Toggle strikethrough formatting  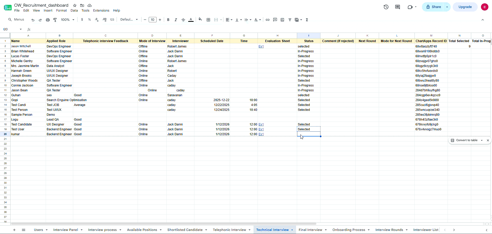tap(183, 20)
